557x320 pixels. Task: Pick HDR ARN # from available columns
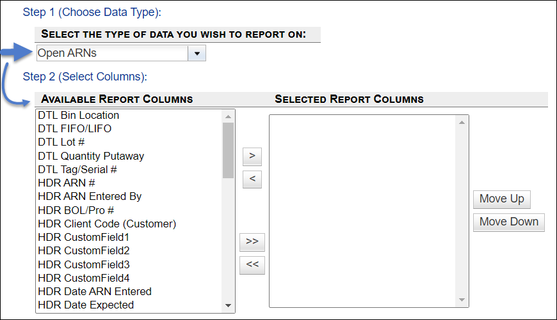67,183
